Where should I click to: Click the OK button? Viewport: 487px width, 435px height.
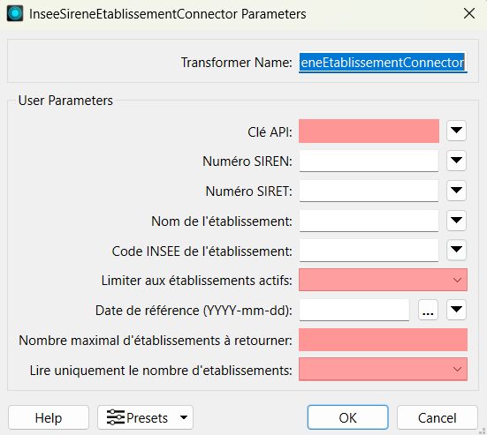tap(348, 417)
